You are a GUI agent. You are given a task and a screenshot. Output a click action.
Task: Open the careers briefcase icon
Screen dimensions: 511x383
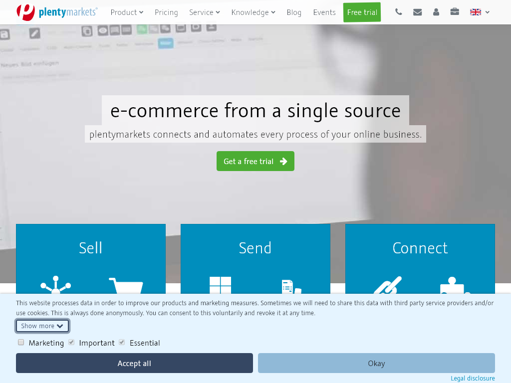[454, 12]
